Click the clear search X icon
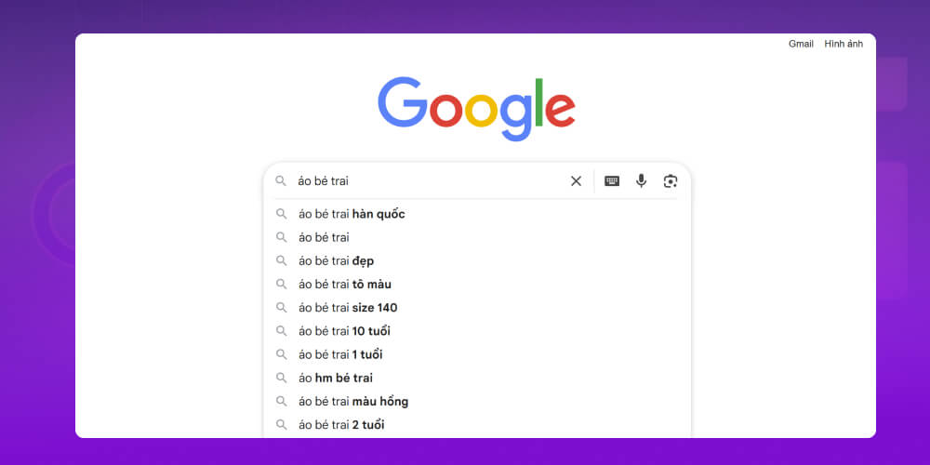The height and width of the screenshot is (465, 930). pyautogui.click(x=576, y=181)
